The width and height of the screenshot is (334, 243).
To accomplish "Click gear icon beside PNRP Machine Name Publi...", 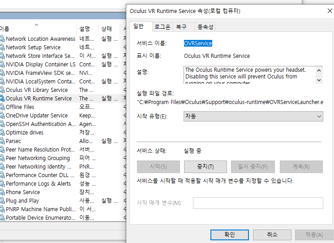I will pyautogui.click(x=2, y=209).
